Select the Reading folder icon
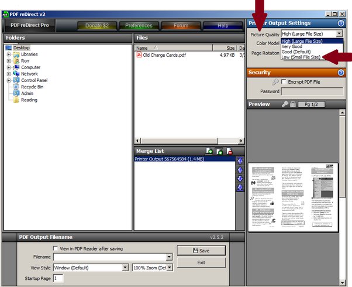This screenshot has width=352, height=287. (x=16, y=100)
